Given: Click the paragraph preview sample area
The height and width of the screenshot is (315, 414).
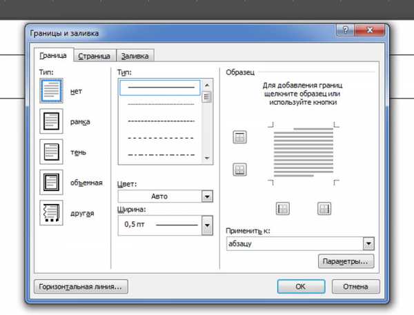Looking at the screenshot, I should [x=304, y=154].
